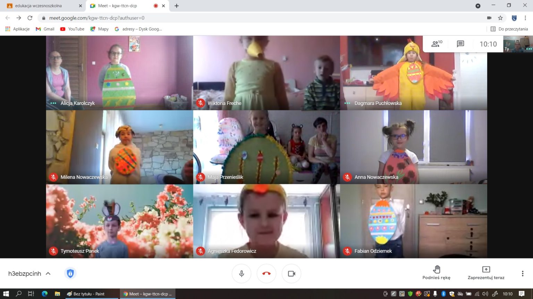The width and height of the screenshot is (533, 299).
Task: View site information via the lock icon
Action: pos(44,18)
